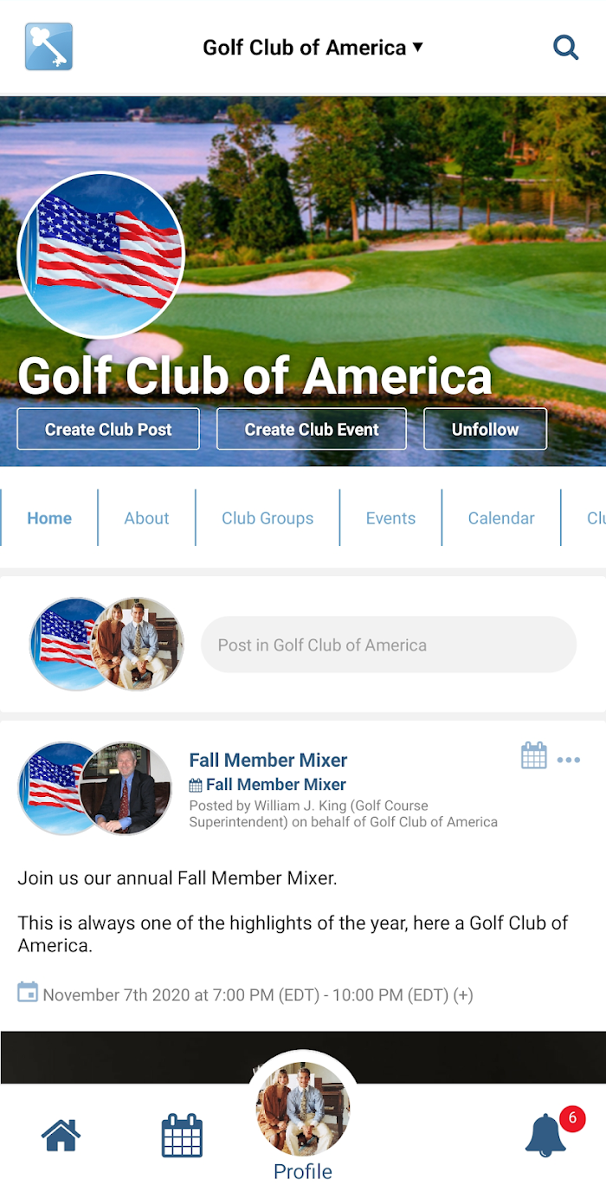The image size is (606, 1185).
Task: Open the key logo app icon
Action: (x=48, y=47)
